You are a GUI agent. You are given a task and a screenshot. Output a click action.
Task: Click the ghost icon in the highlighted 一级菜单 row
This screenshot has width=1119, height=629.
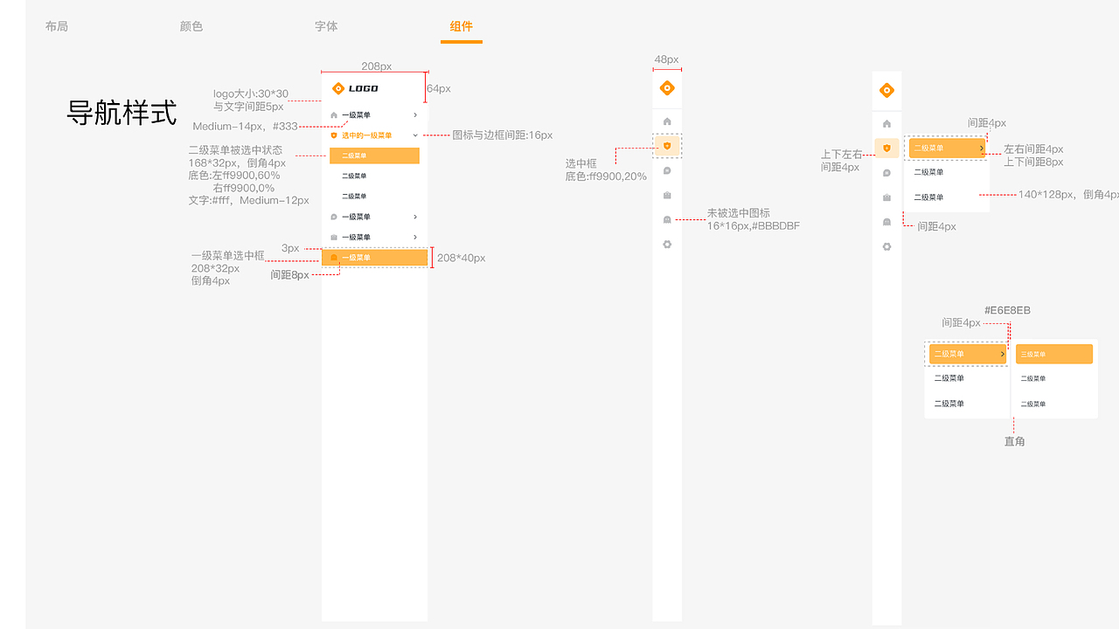tap(334, 258)
